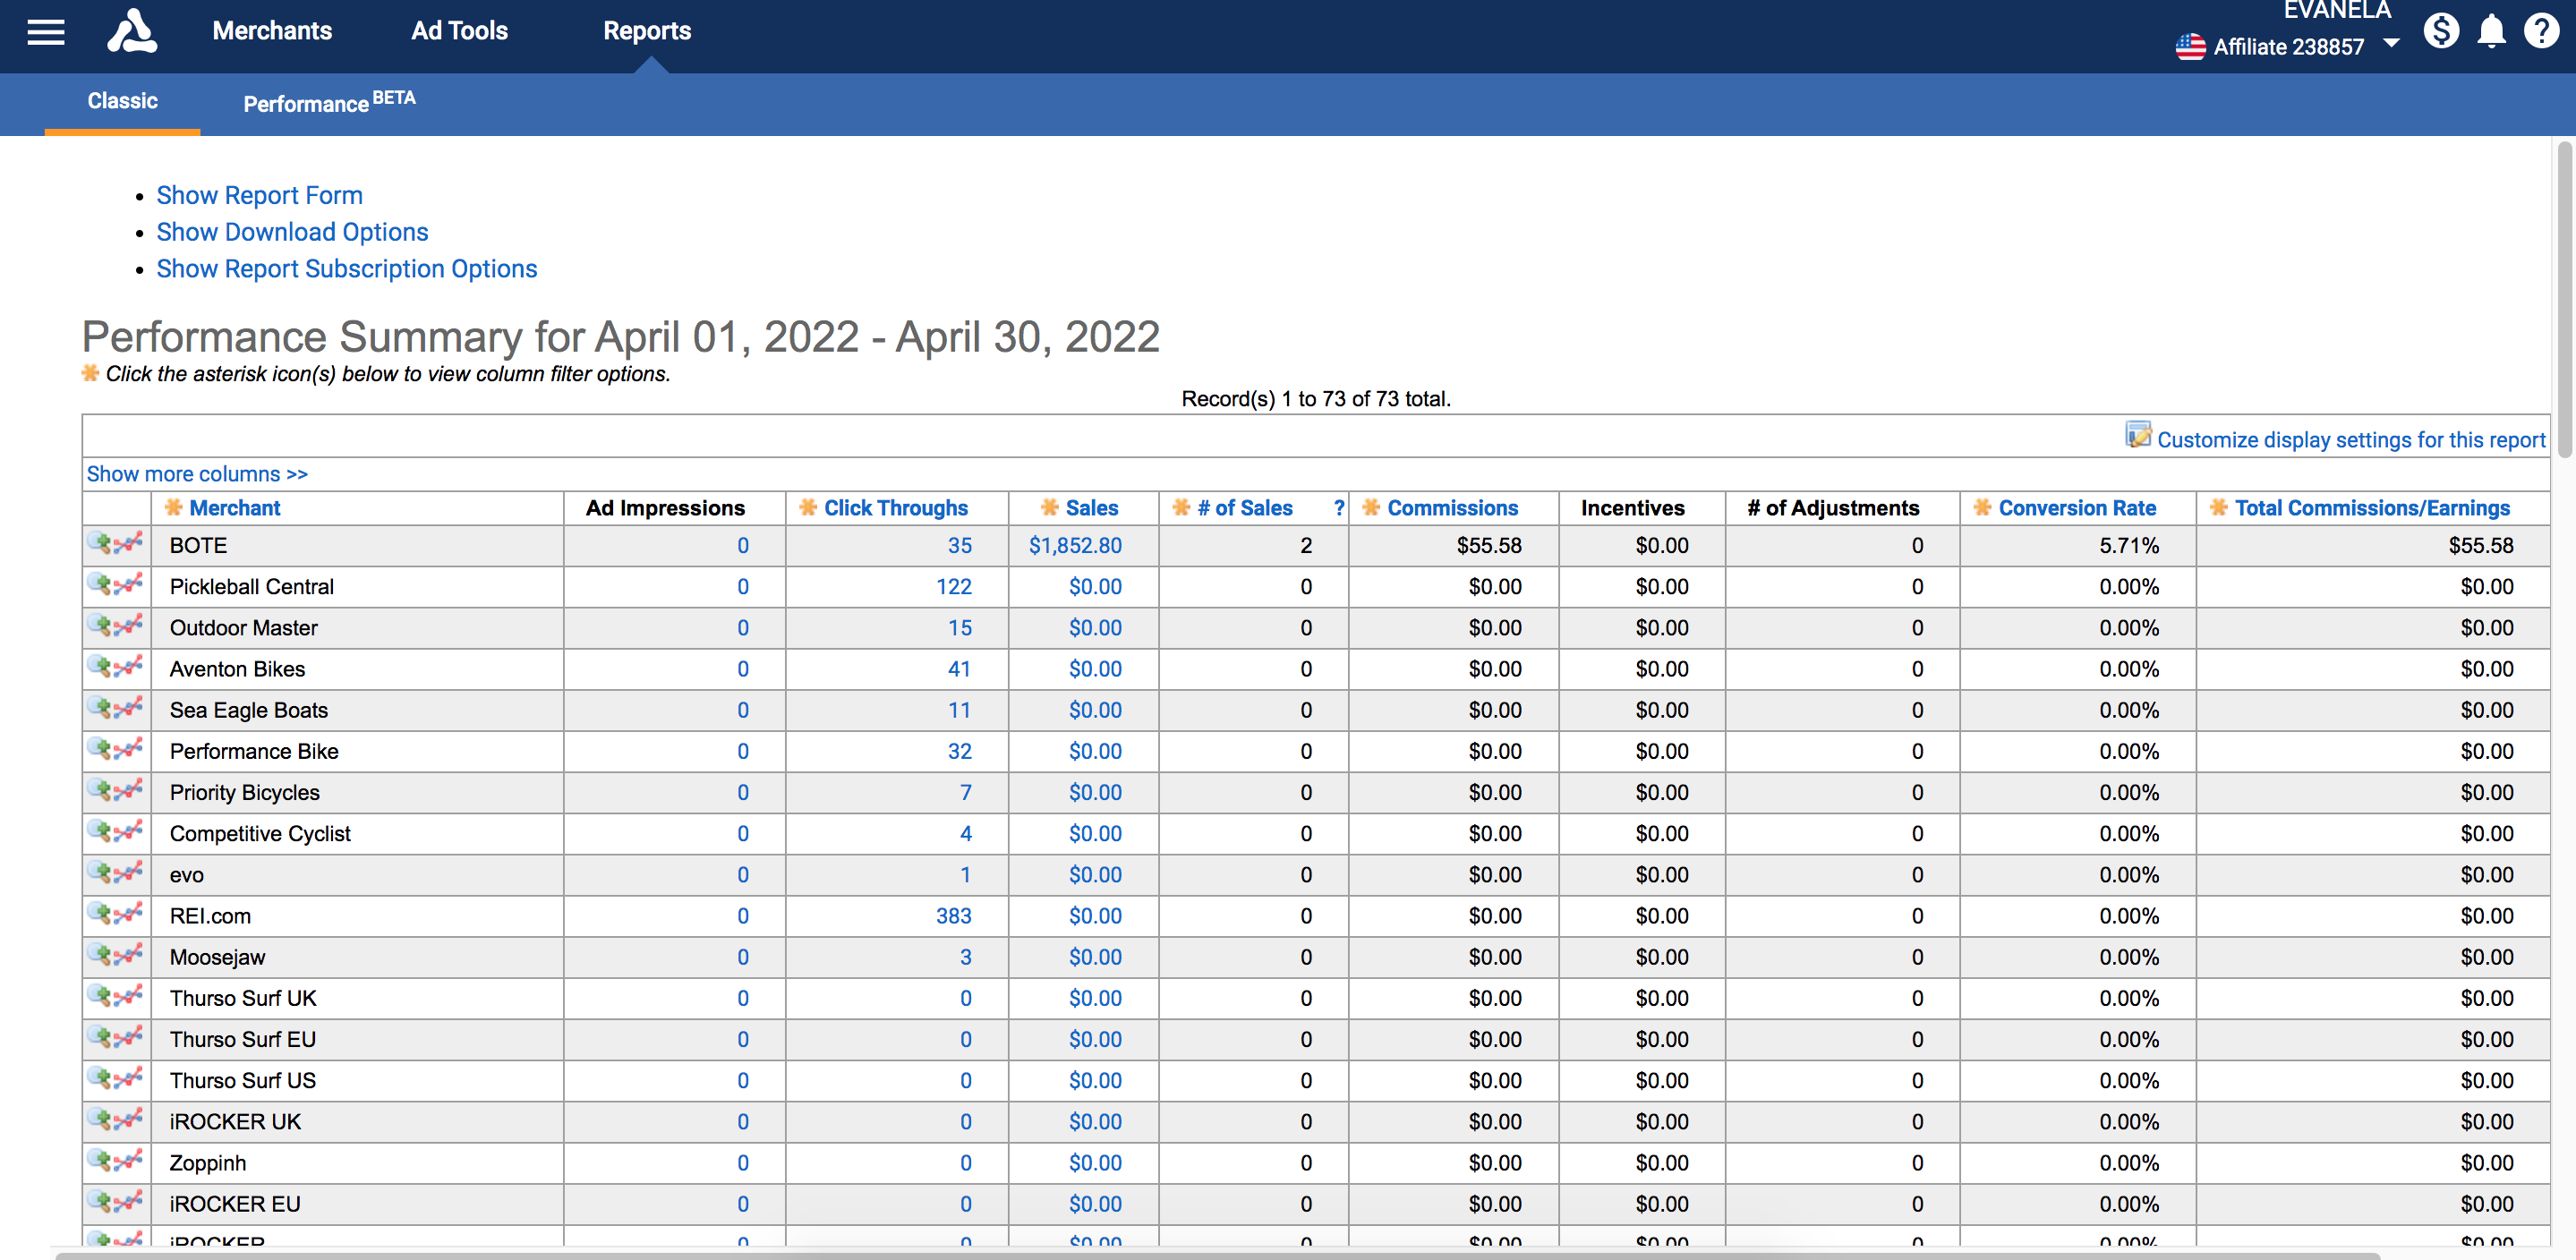Click the line chart icon for Thurso Surf UK
This screenshot has height=1260, width=2576.
point(128,995)
